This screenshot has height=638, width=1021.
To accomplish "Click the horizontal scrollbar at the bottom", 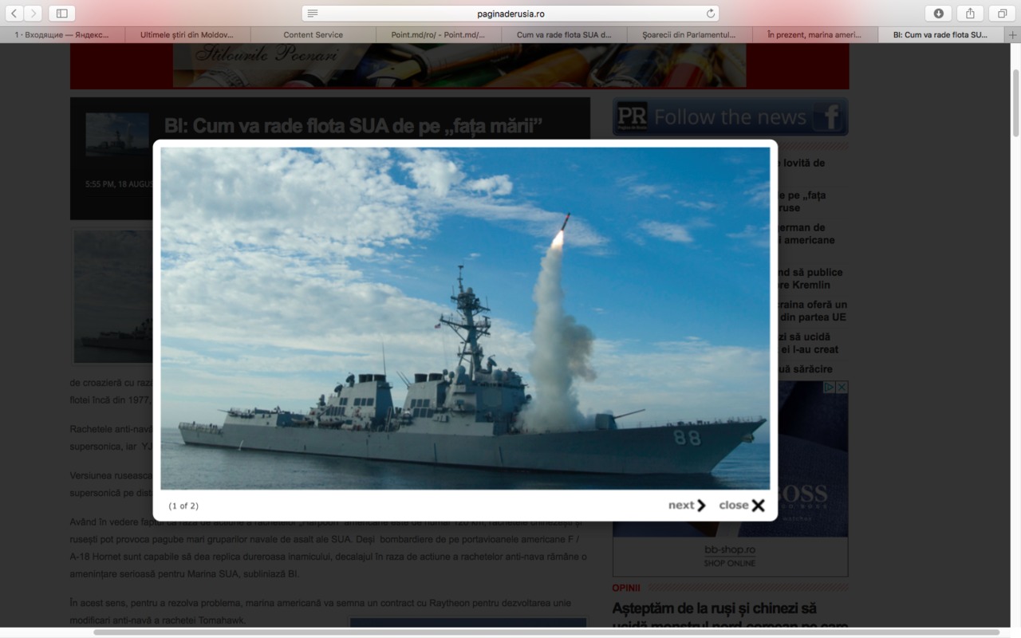I will click(546, 632).
